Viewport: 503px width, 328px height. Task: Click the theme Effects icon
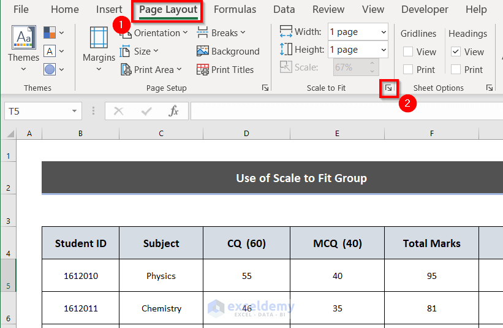point(50,69)
